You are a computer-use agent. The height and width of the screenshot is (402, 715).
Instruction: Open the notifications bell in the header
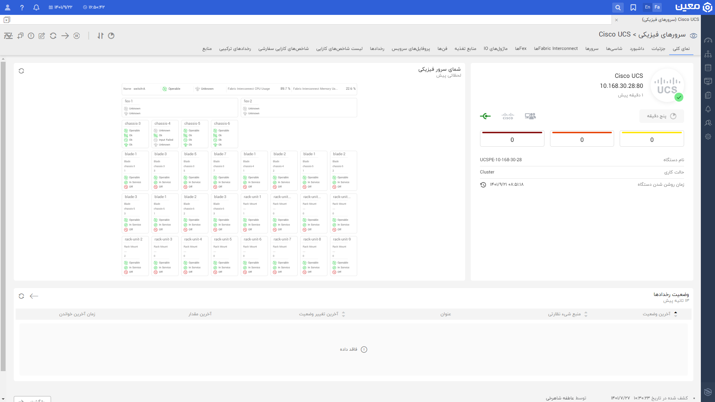36,7
